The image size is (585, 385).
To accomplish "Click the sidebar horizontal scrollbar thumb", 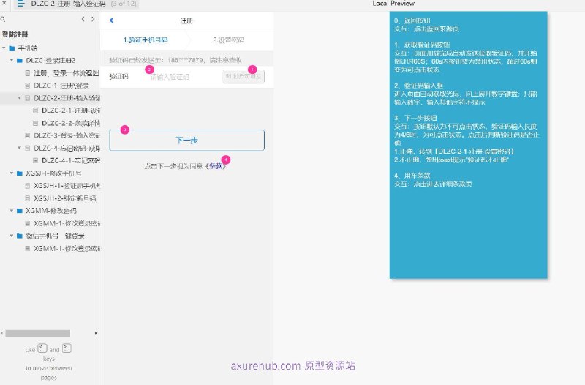I will 38,333.
